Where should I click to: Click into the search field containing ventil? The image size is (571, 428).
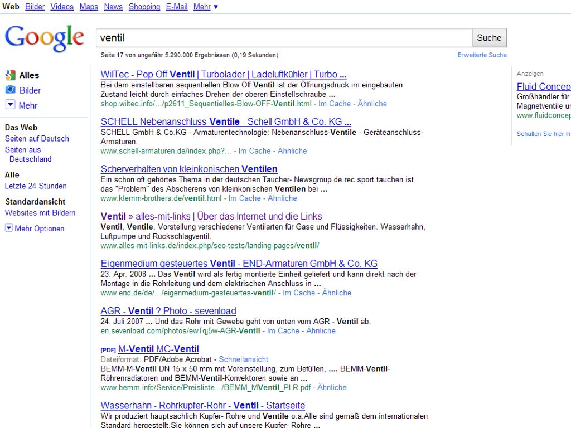[x=284, y=38]
